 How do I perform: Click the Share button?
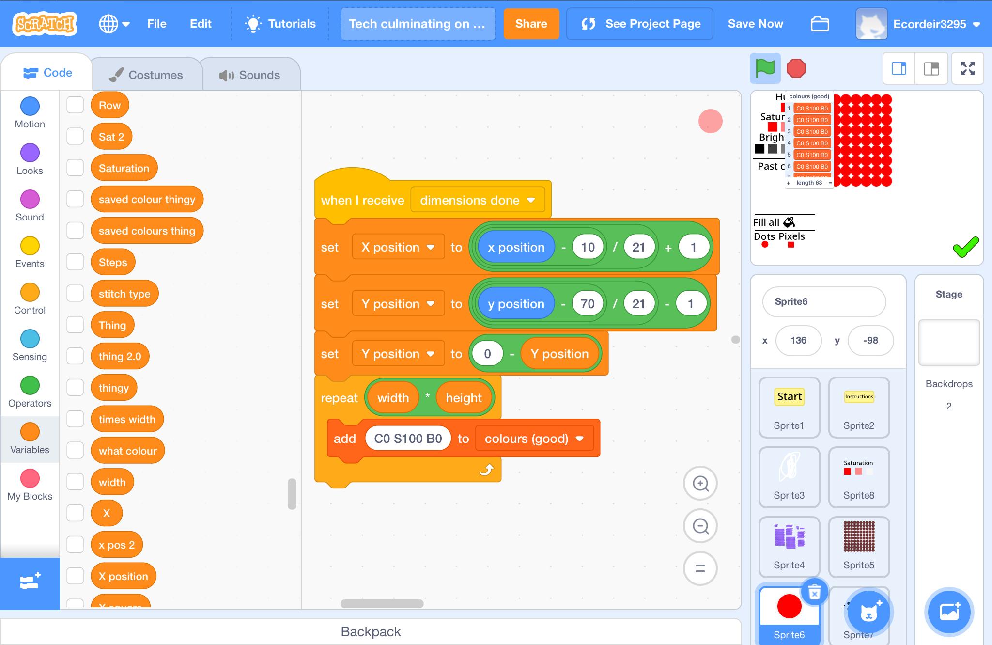[531, 23]
